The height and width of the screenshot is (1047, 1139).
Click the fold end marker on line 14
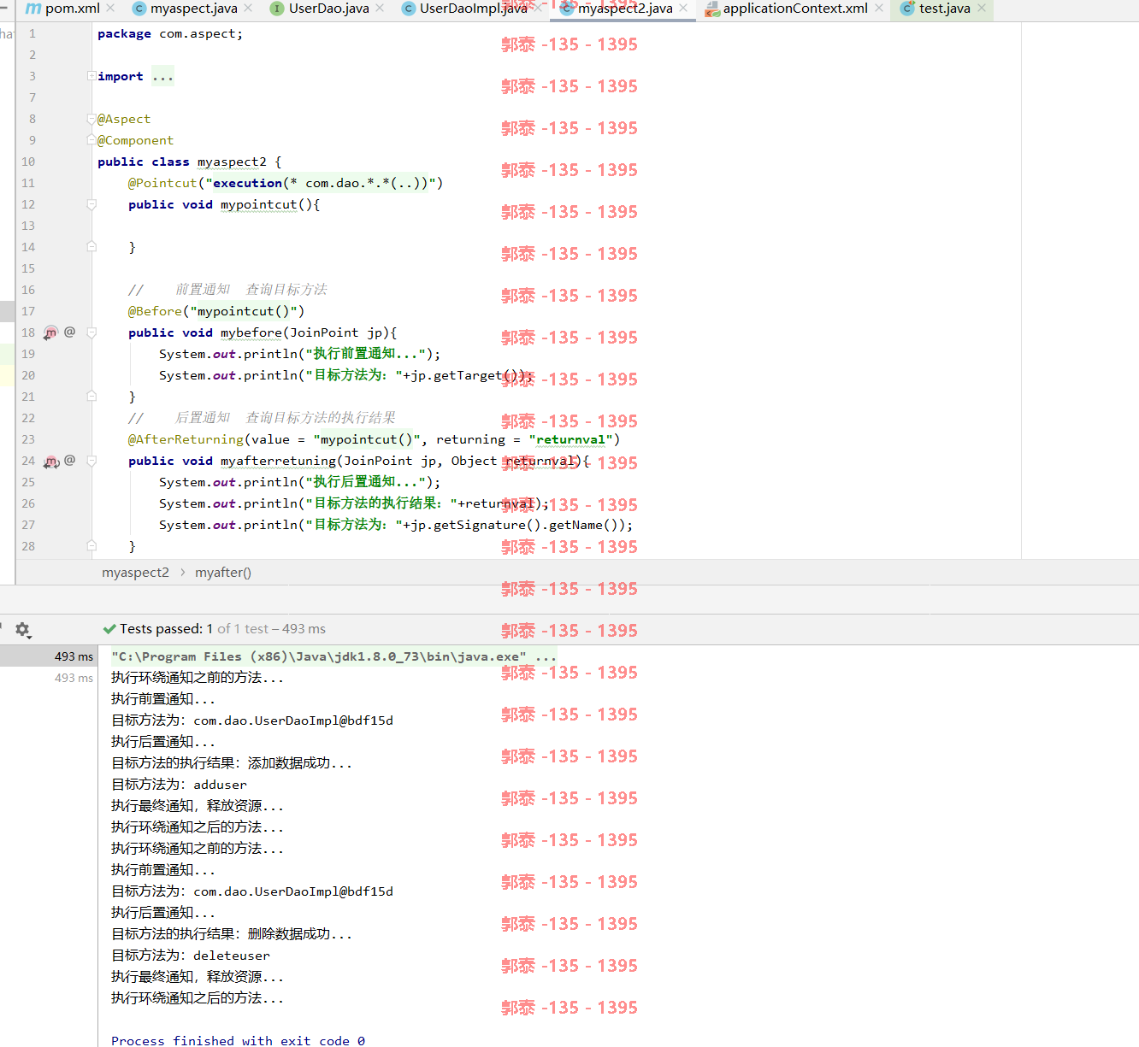(91, 246)
